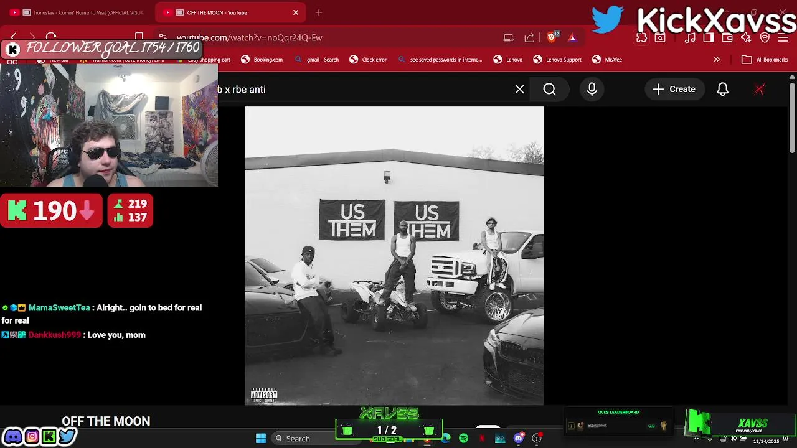This screenshot has width=797, height=448.
Task: Open the Booking.com bookmark
Action: (x=262, y=60)
